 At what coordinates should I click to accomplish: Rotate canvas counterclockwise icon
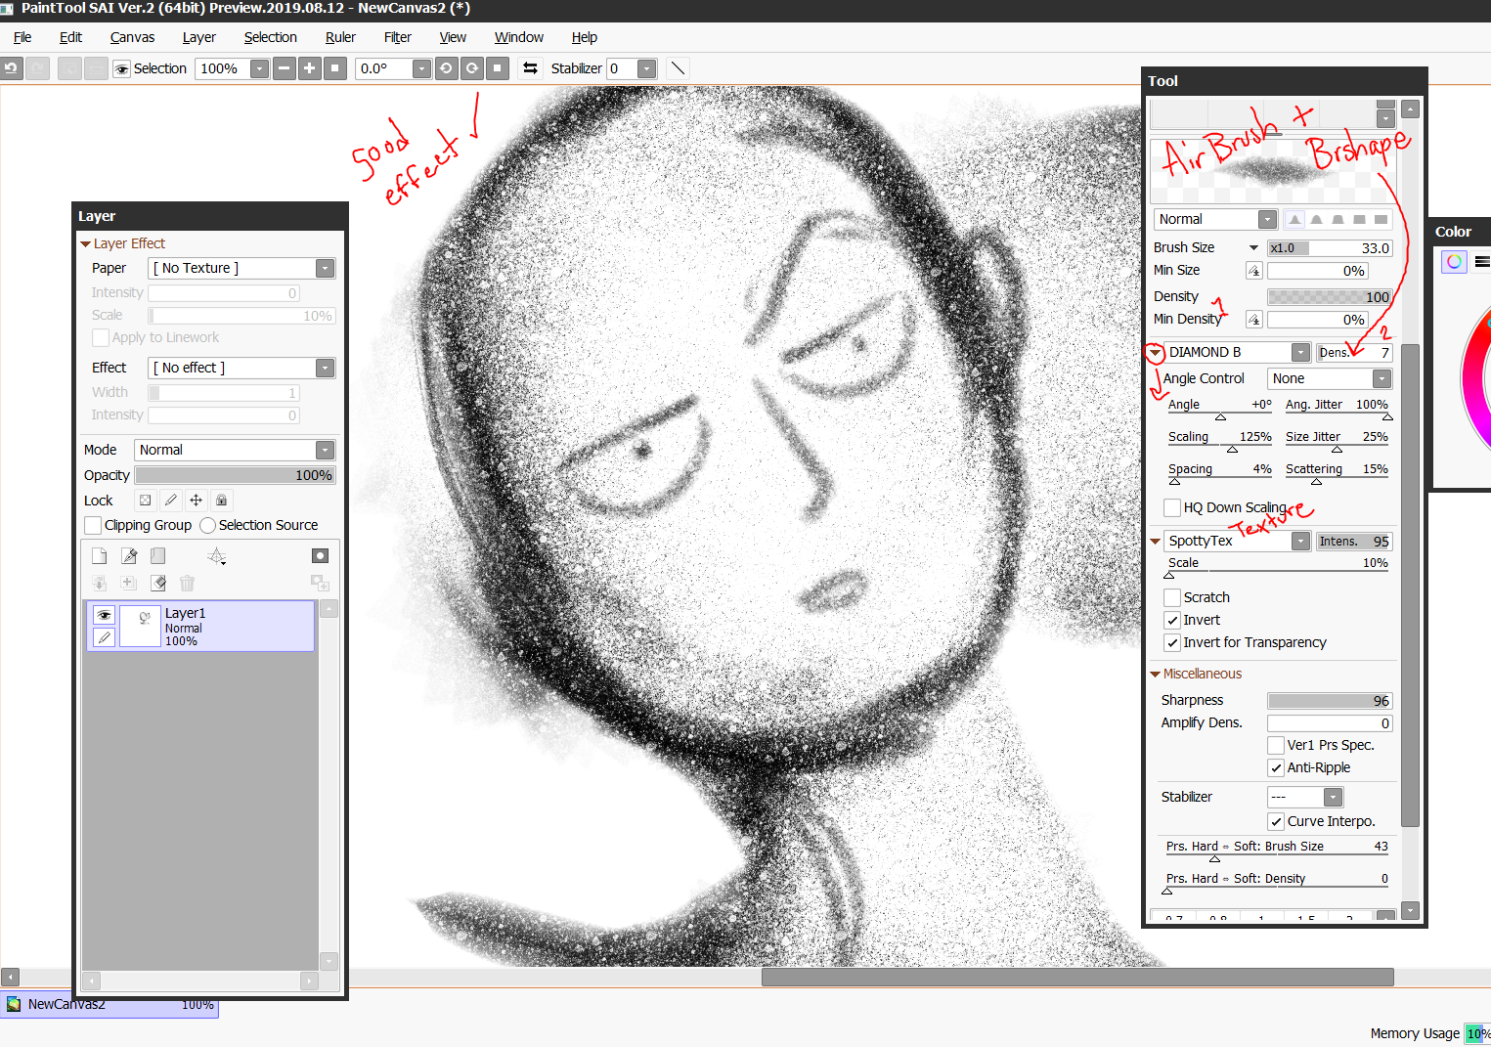(x=447, y=68)
